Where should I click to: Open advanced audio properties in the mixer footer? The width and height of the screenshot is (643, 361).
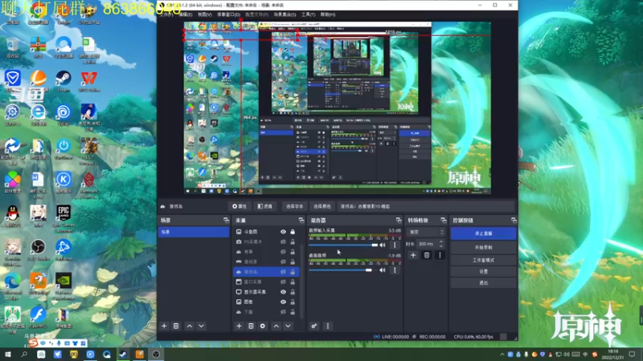click(x=314, y=327)
